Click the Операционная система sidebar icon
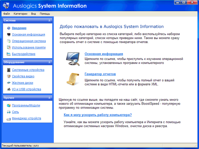This screenshot has height=149, width=199. (9, 41)
